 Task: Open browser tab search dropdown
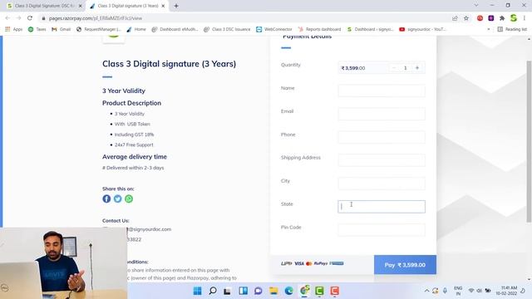pos(476,6)
